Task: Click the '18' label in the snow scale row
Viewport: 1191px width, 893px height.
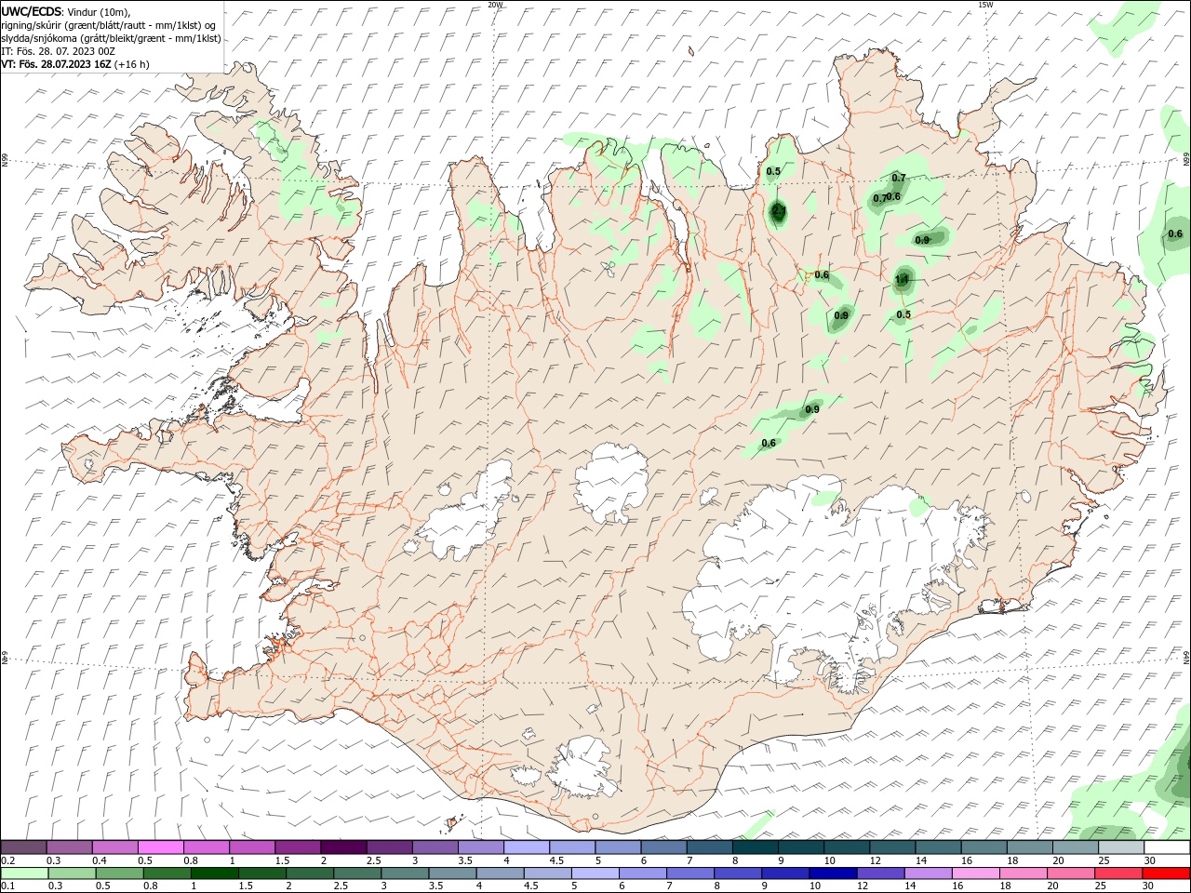Action: (1012, 860)
